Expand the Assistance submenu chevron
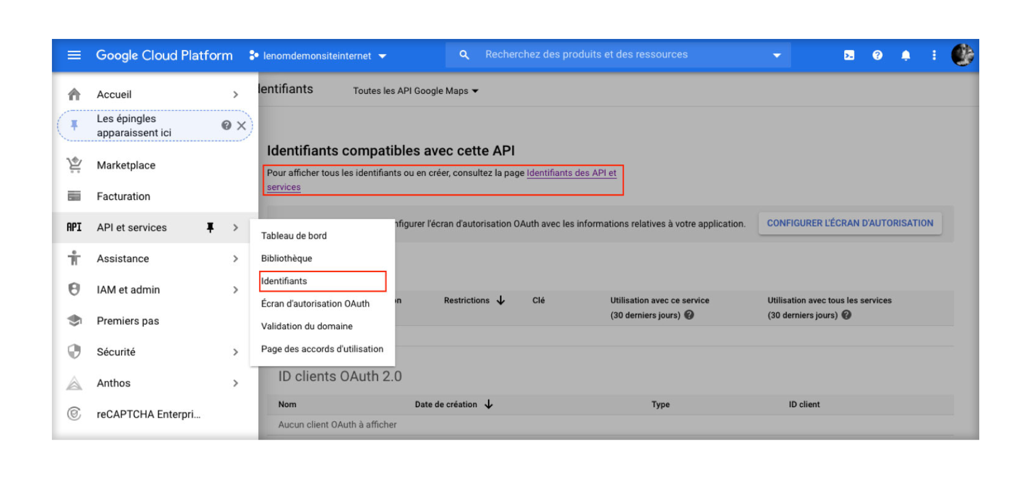 (235, 258)
